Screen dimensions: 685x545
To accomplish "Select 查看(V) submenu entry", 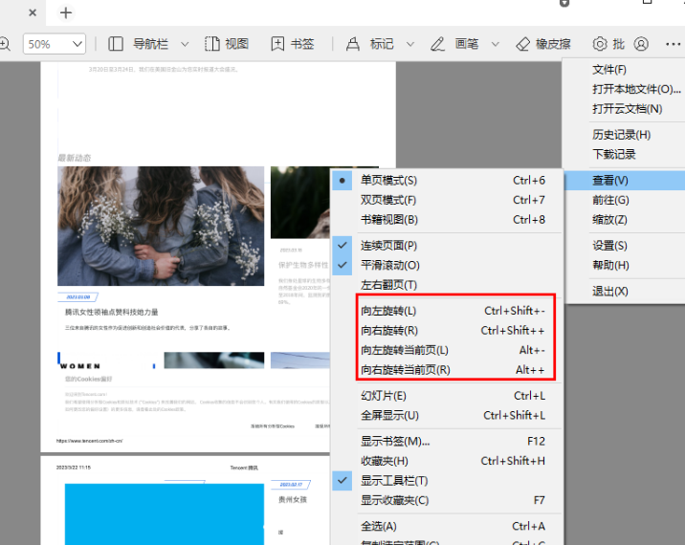I will 624,181.
